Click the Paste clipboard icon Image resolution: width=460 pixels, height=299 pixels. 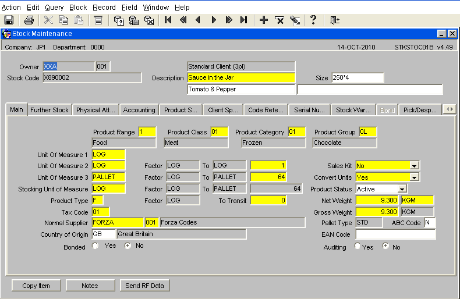click(79, 20)
